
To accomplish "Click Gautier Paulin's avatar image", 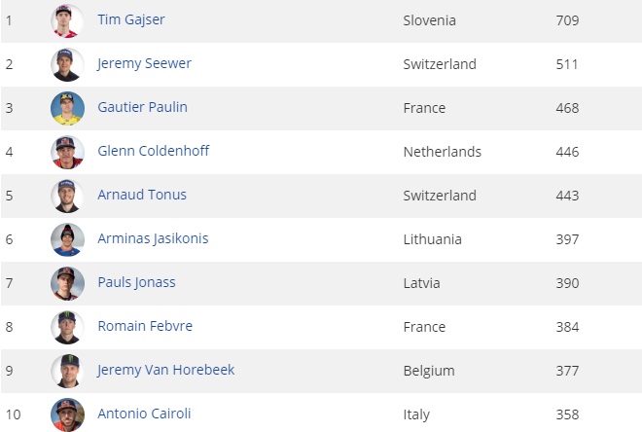I will click(67, 108).
